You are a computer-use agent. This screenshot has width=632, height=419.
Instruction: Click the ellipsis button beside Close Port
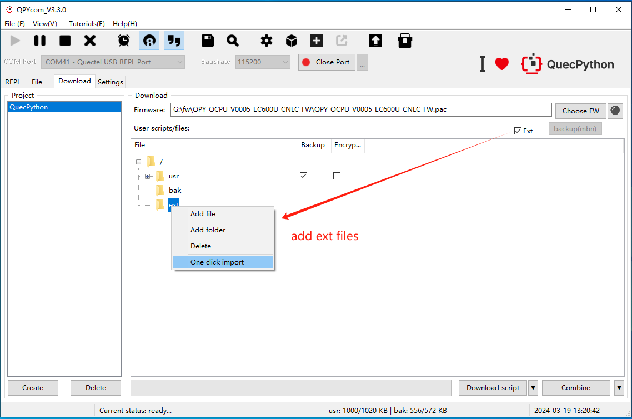pyautogui.click(x=362, y=62)
